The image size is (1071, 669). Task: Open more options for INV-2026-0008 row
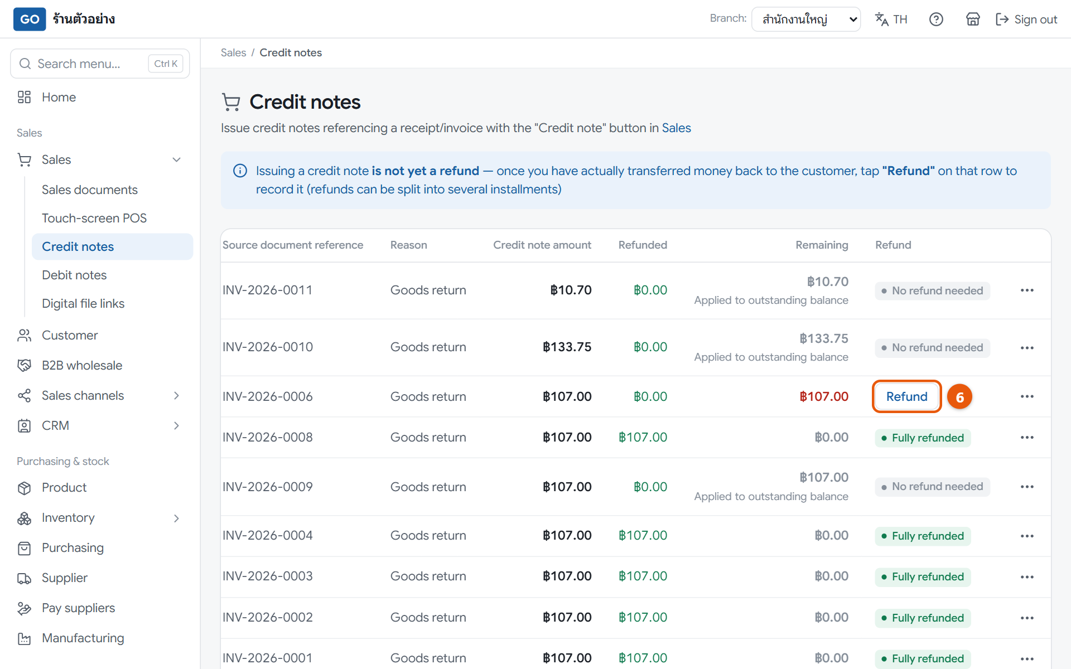[1027, 438]
